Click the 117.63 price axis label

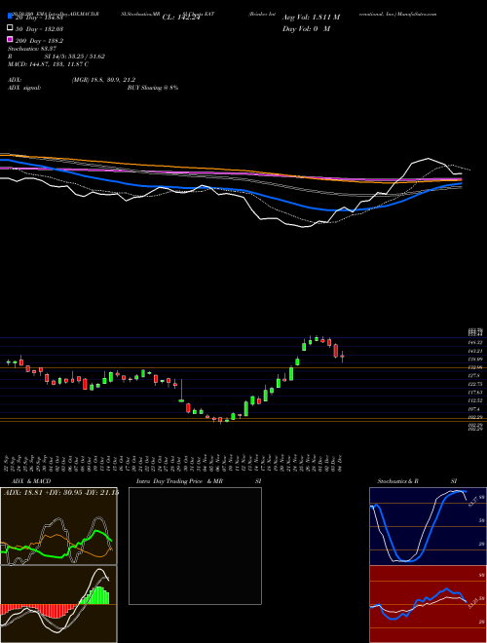475,393
